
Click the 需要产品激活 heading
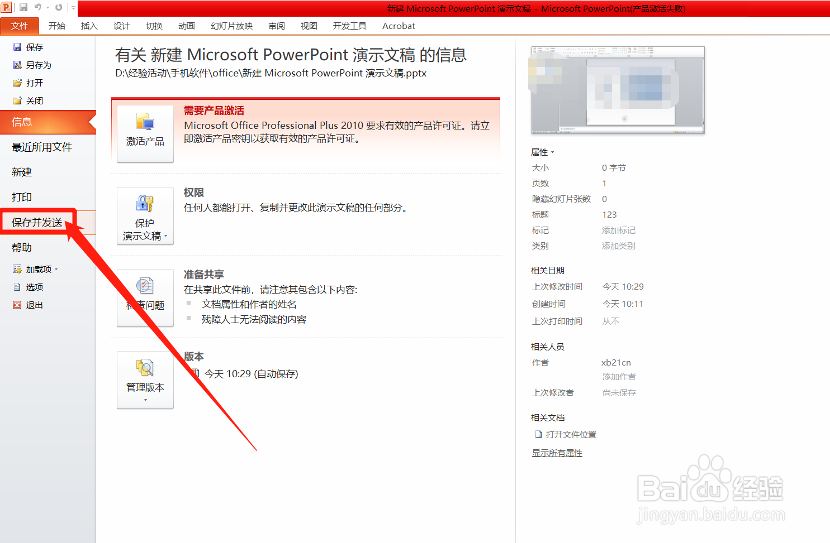click(214, 110)
